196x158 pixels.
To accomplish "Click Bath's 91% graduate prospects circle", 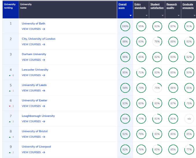I will 189,26.
